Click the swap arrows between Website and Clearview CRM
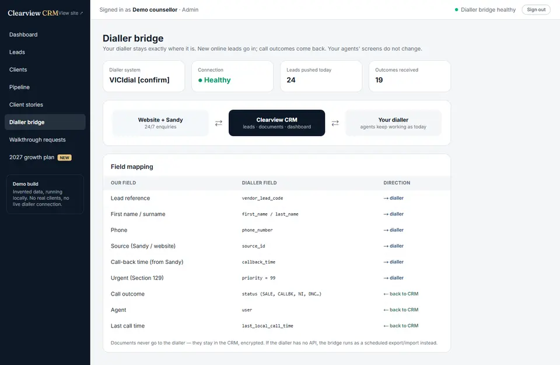Image resolution: width=560 pixels, height=365 pixels. pos(219,123)
